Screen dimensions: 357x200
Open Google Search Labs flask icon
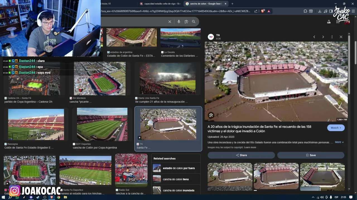point(329,22)
